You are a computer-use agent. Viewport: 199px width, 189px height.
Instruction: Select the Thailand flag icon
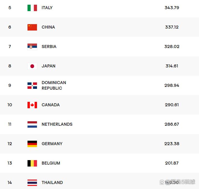click(32, 183)
